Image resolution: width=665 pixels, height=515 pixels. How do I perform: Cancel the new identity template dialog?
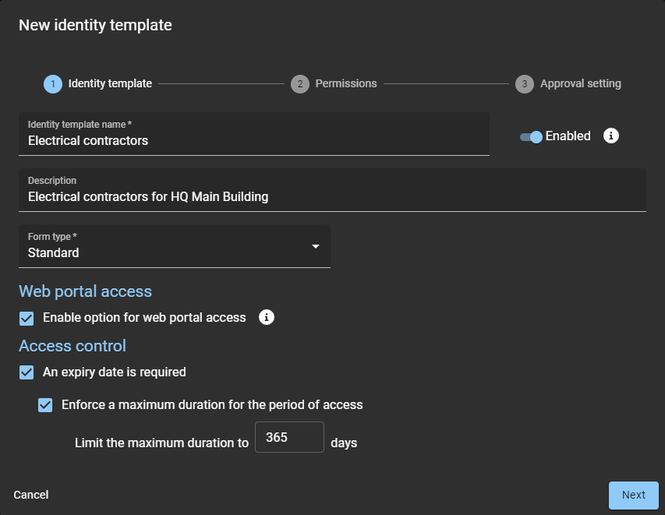click(x=31, y=495)
